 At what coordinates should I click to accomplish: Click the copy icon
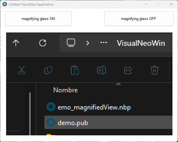48,70
